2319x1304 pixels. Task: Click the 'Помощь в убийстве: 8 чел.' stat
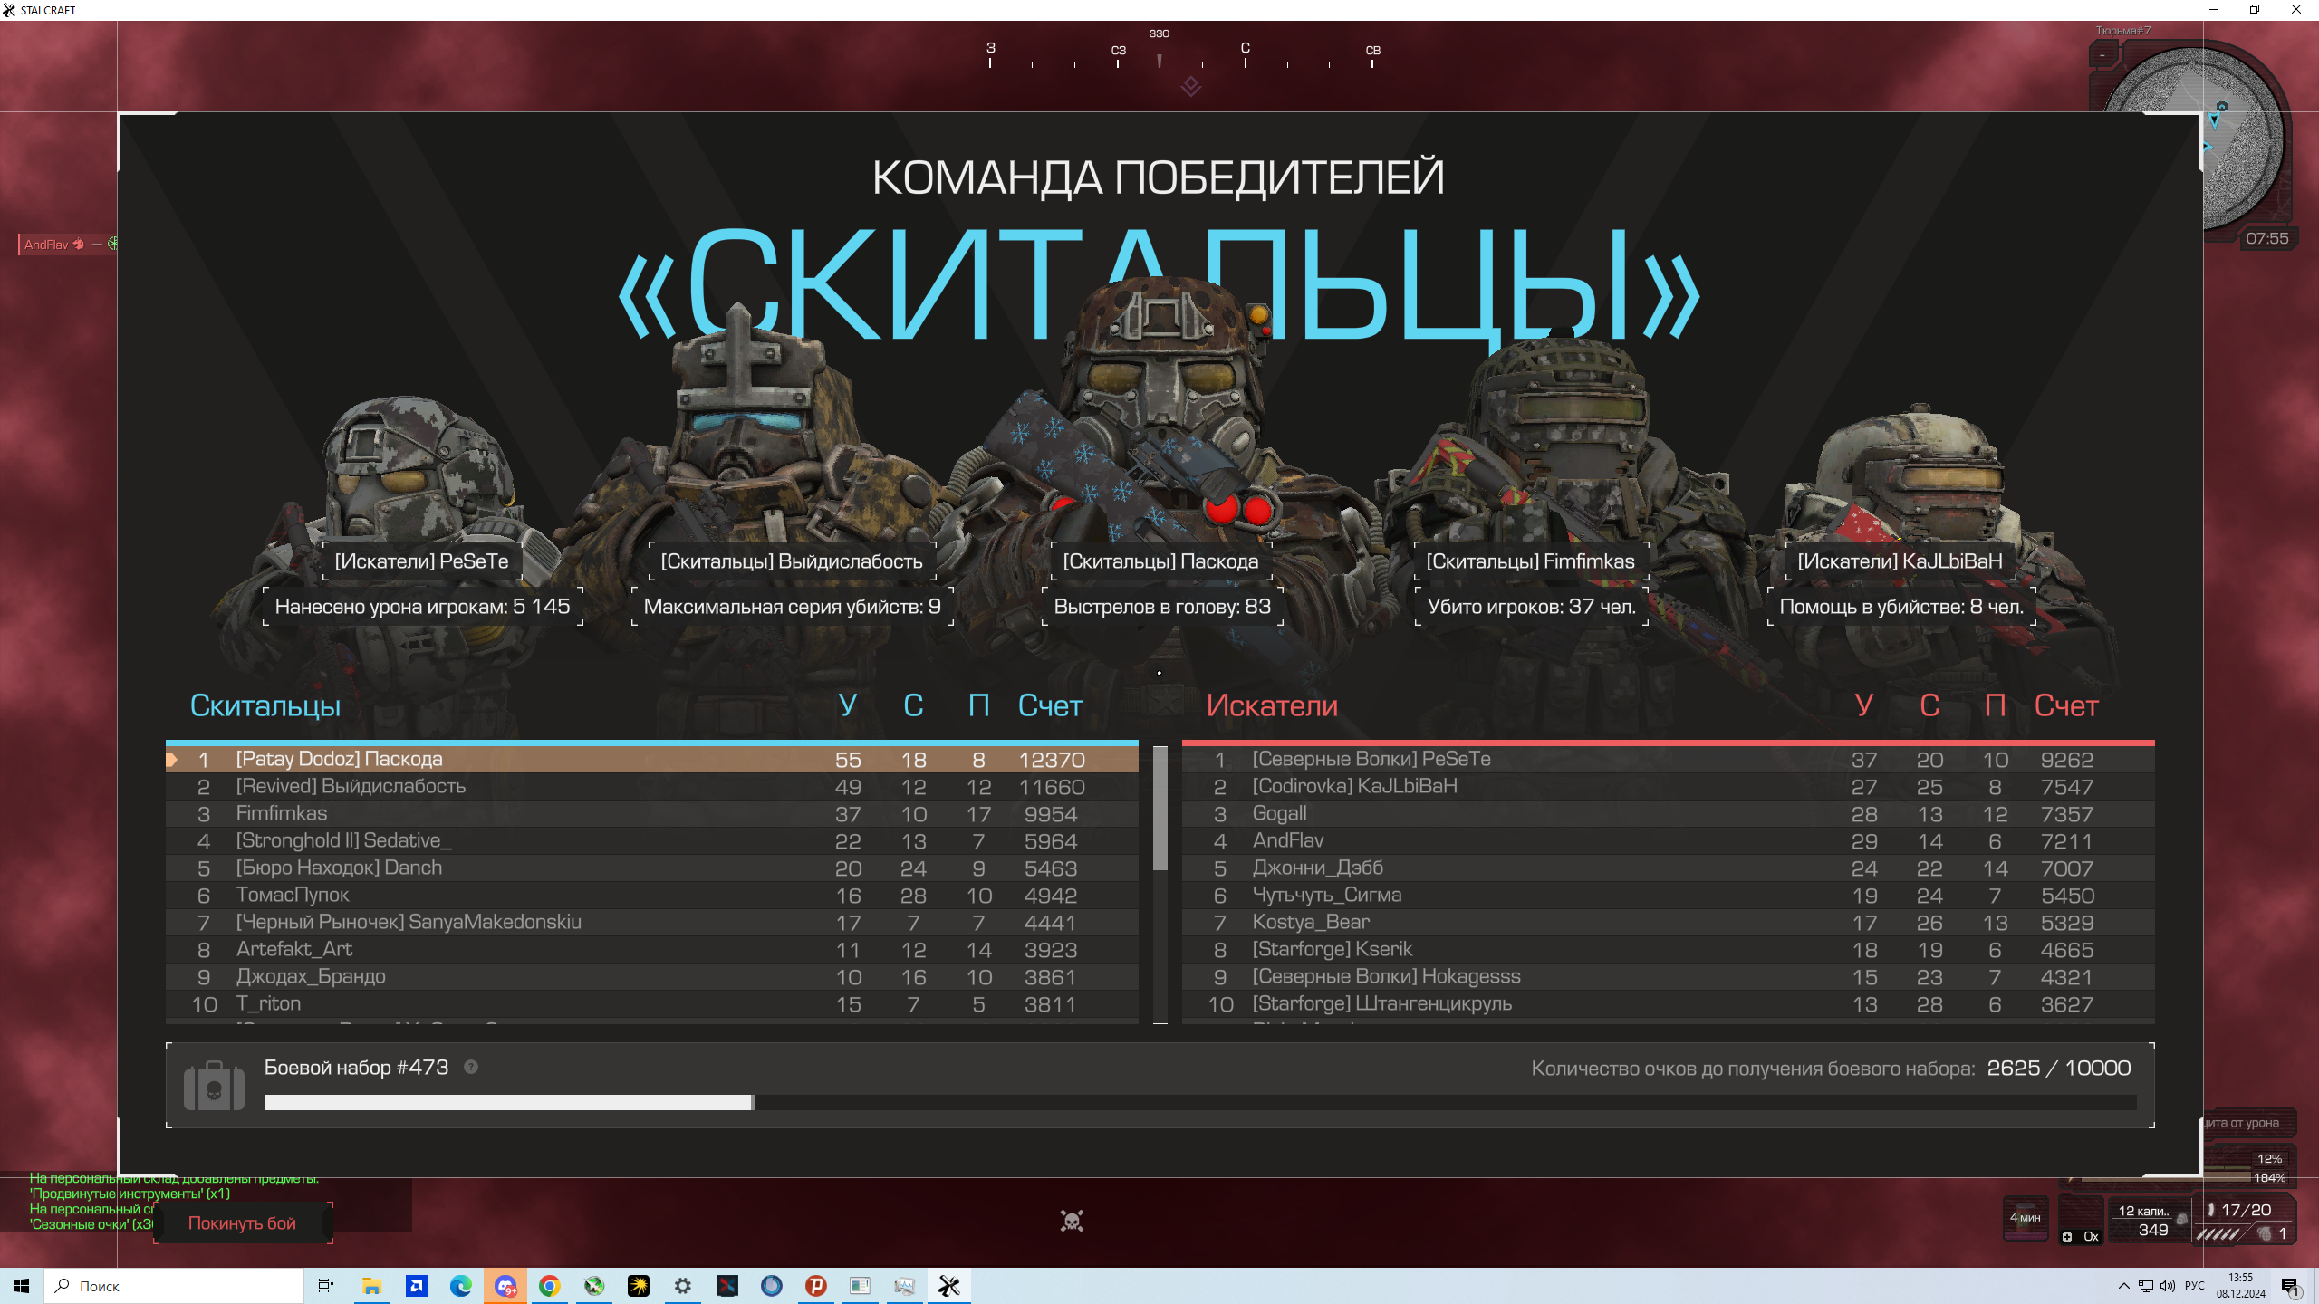pos(1901,607)
